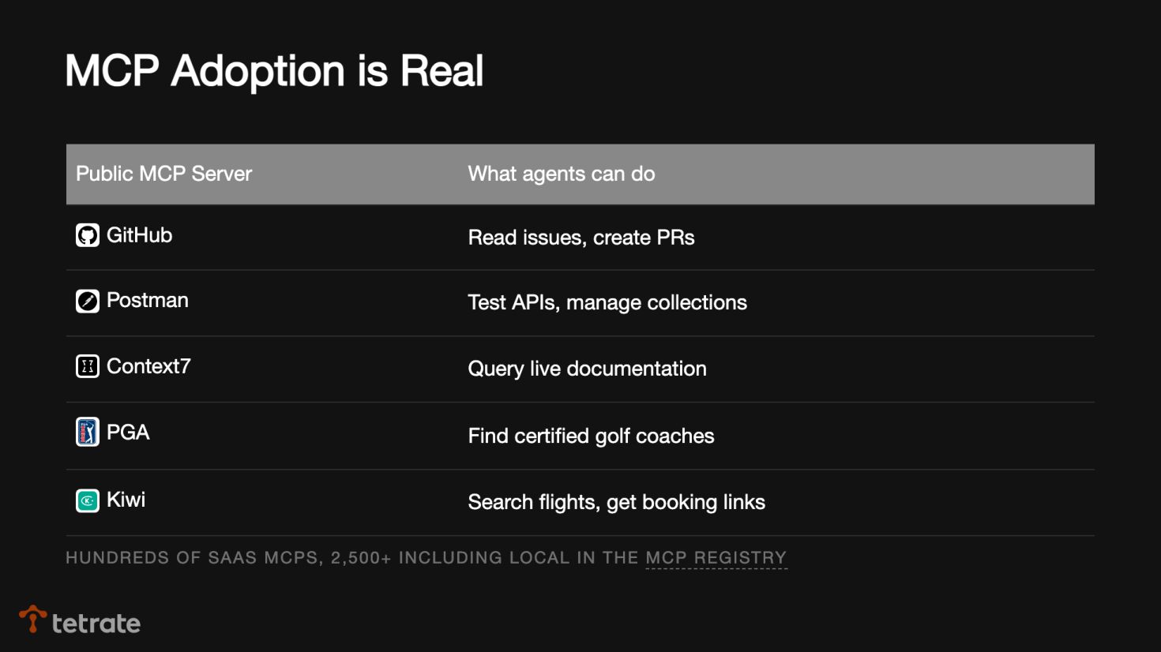
Task: Click the 'Public MCP Server' column header
Action: click(163, 174)
